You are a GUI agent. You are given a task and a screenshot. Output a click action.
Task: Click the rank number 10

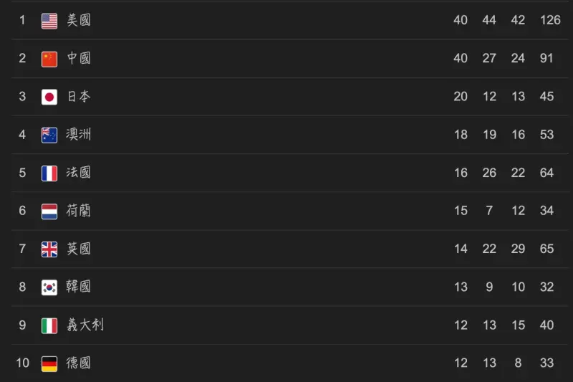[22, 363]
